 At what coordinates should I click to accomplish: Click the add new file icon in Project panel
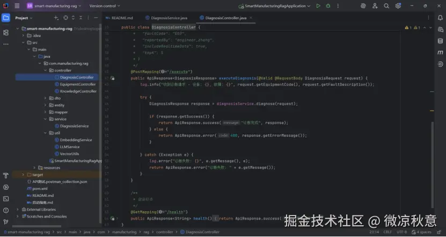[56, 18]
